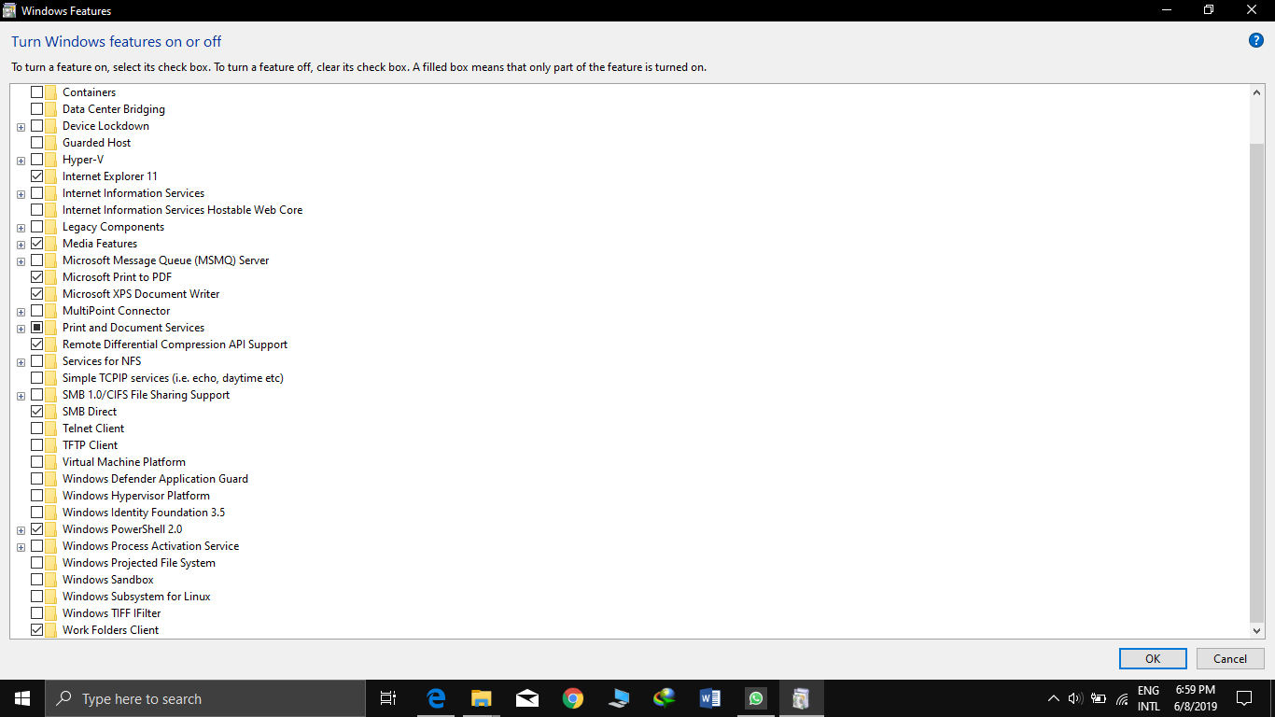The height and width of the screenshot is (717, 1275).
Task: Expand Windows Process Activation Service node
Action: click(x=21, y=547)
